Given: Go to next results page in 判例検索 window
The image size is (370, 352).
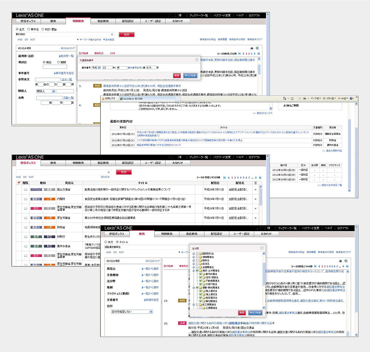Looking at the screenshot, I should [255, 53].
